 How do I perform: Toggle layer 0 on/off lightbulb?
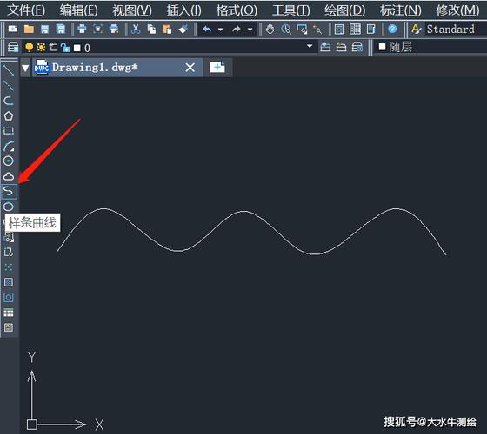29,47
